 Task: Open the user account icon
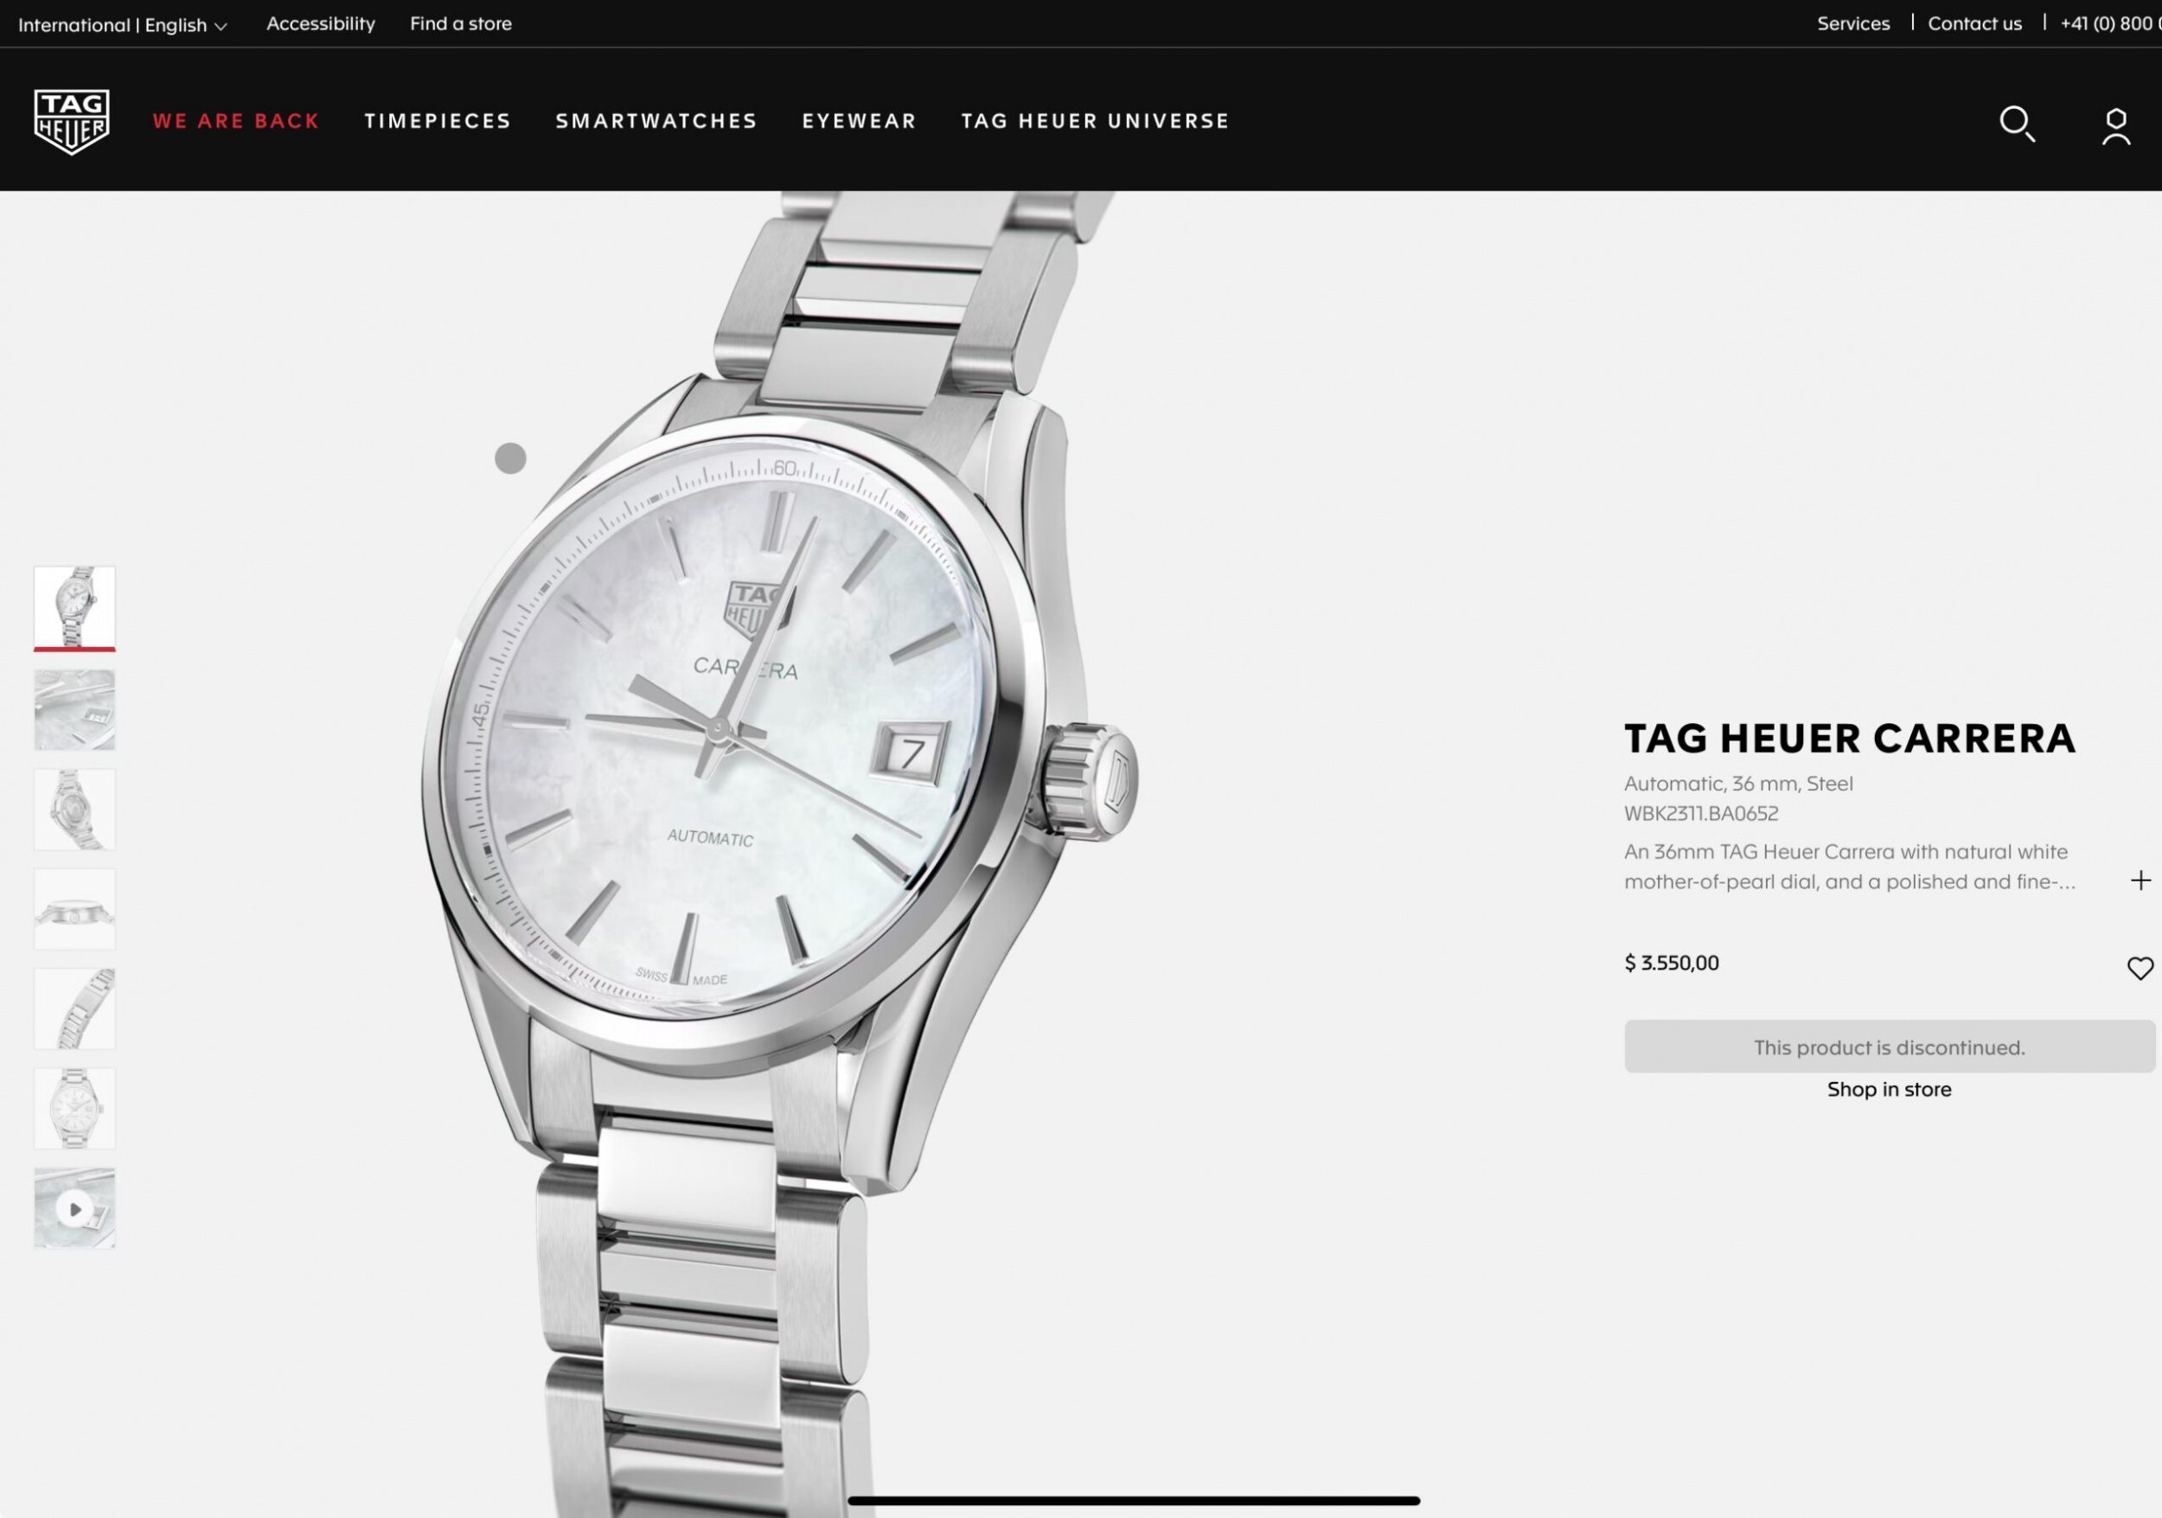2116,126
